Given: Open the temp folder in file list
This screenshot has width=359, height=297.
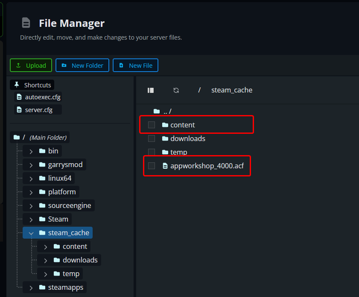Looking at the screenshot, I should point(175,152).
